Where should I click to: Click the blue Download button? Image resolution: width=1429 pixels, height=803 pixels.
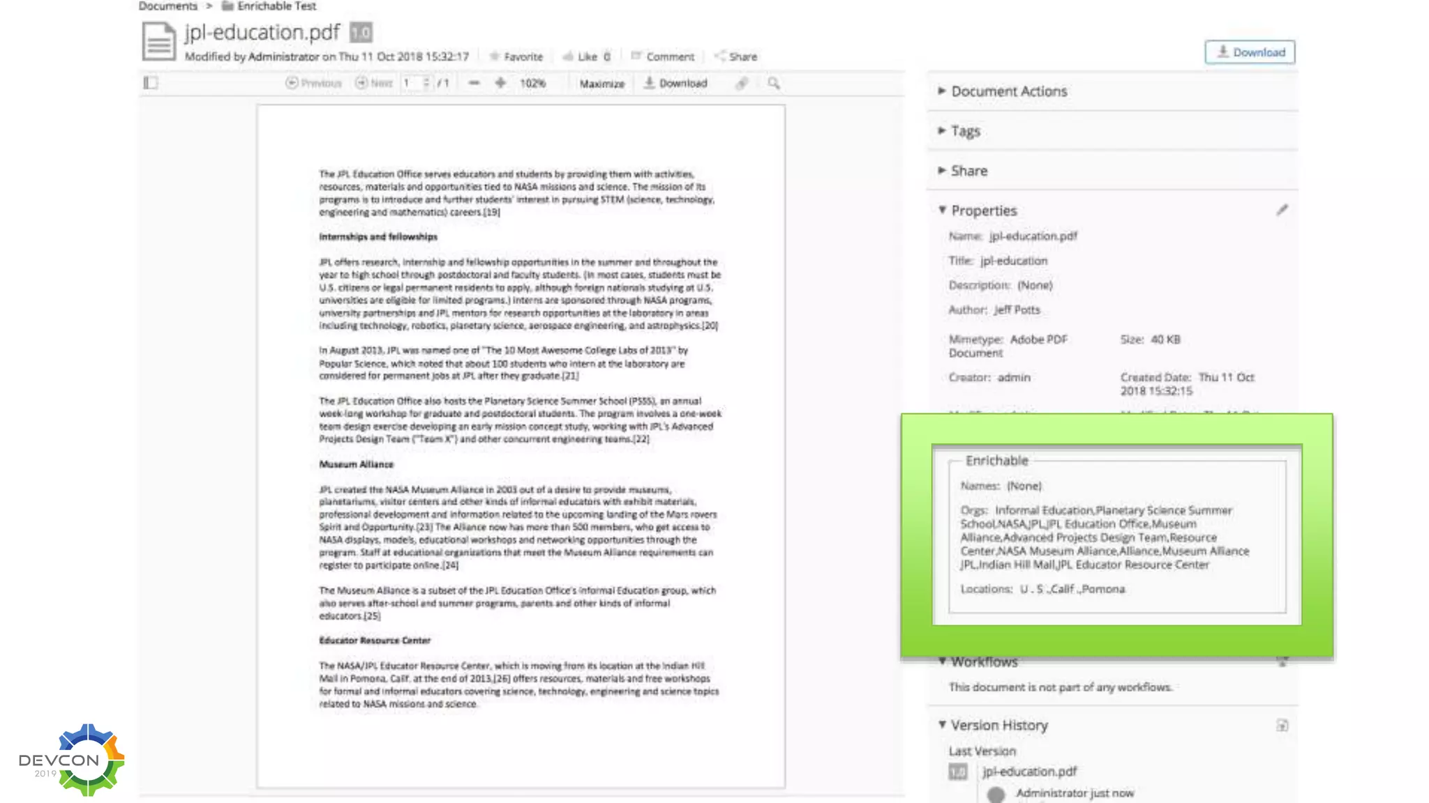pos(1250,52)
